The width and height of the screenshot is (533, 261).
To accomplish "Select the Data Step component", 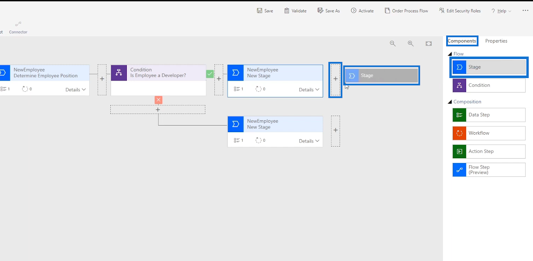I will 489,115.
